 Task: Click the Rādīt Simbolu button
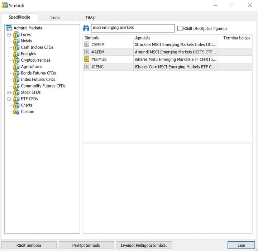29,245
